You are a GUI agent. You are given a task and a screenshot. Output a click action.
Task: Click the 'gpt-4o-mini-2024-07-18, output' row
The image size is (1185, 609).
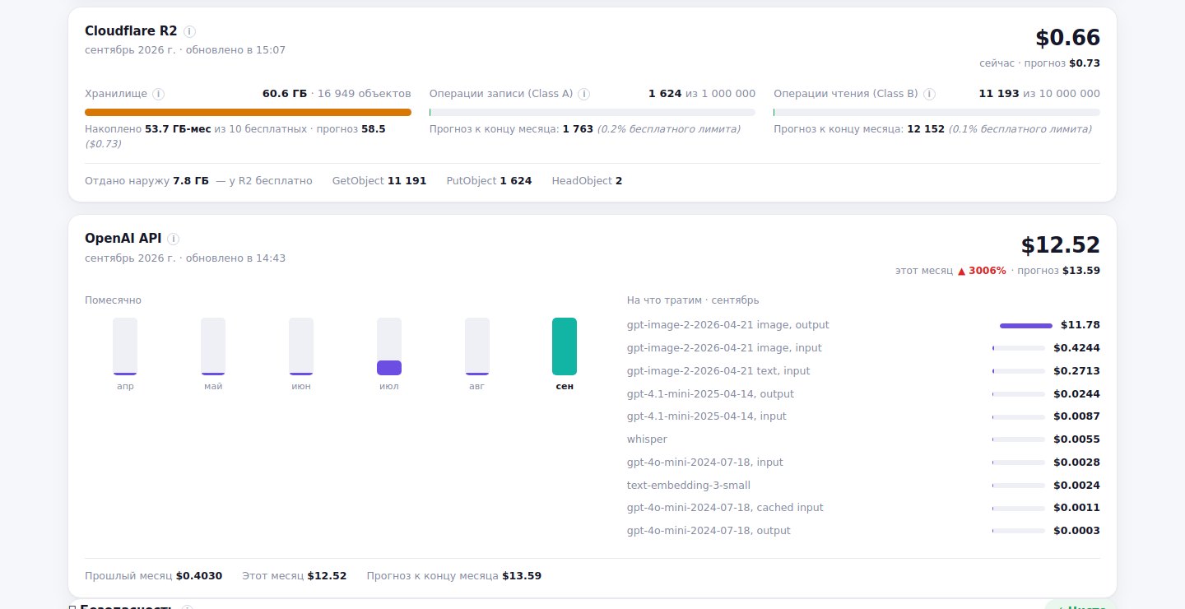[863, 531]
